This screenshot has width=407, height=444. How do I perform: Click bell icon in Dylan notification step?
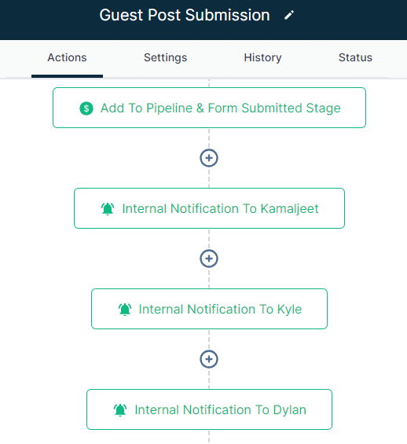[x=120, y=410]
